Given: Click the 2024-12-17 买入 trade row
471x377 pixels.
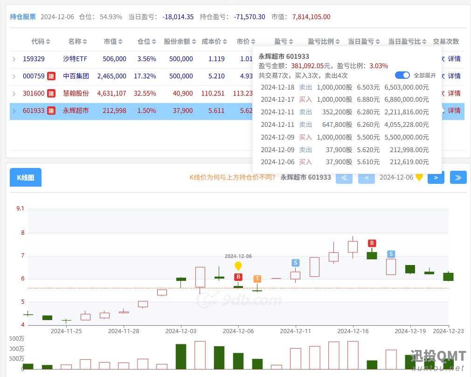Looking at the screenshot, I should point(345,99).
